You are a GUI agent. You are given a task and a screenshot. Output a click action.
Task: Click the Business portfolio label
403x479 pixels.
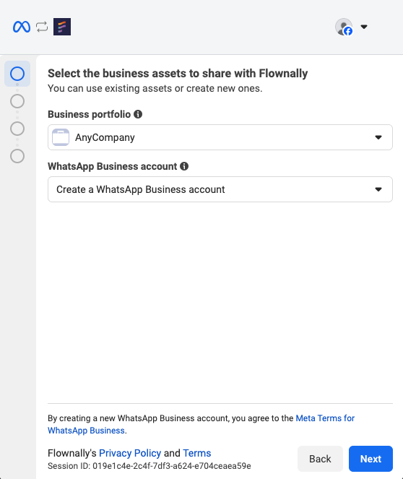[x=89, y=114]
